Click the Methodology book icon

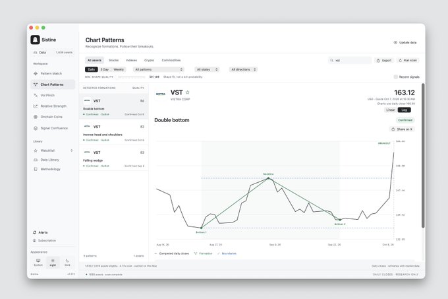[36, 169]
